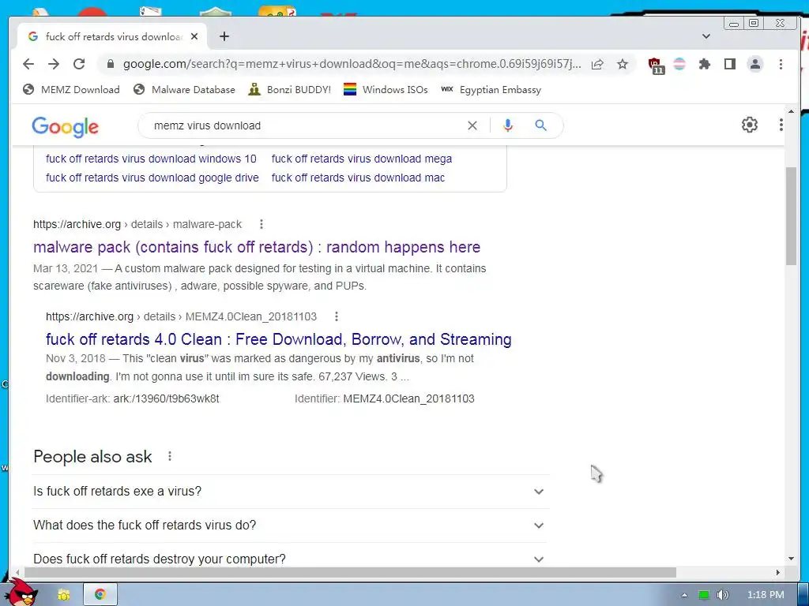Click the 'ark:/13960/t9b63wk8t' identifier text
Viewport: 809px width, 606px height.
166,398
